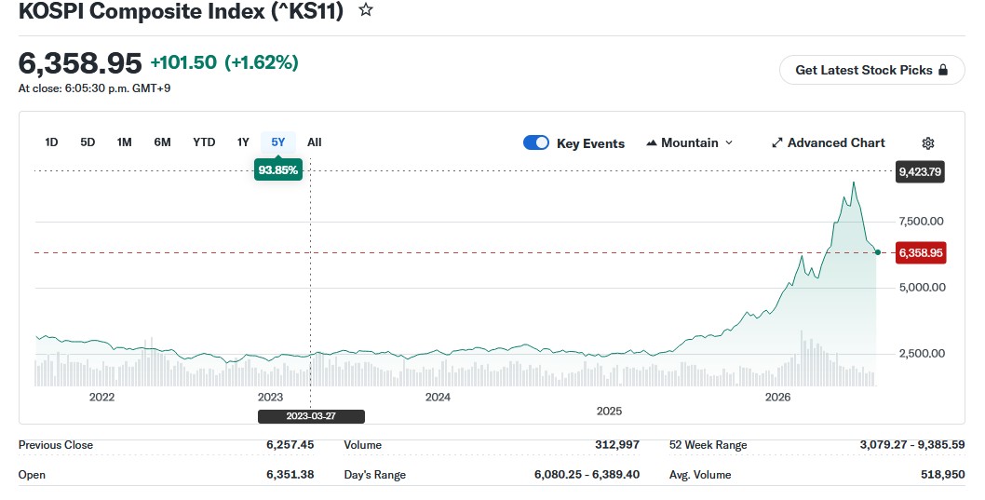
Task: Click the 6,080.25 - 6,389.40 day range value
Action: 587,475
